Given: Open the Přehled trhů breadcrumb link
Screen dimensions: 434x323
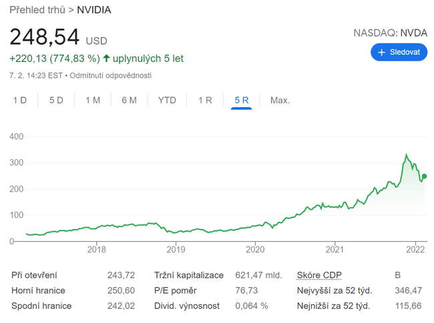Looking at the screenshot, I should (37, 10).
